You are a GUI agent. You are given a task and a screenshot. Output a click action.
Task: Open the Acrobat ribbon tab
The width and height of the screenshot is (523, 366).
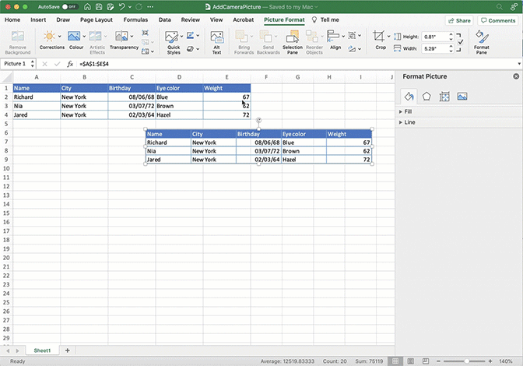pos(243,19)
